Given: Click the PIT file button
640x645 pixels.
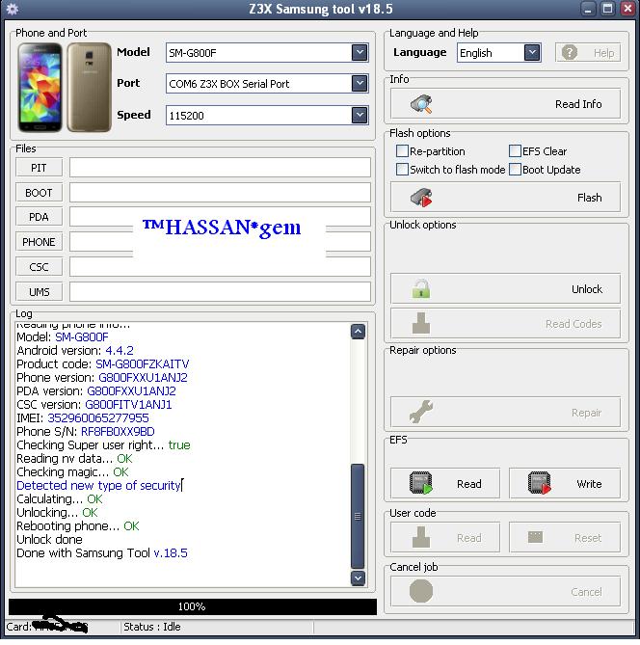Looking at the screenshot, I should pos(40,168).
